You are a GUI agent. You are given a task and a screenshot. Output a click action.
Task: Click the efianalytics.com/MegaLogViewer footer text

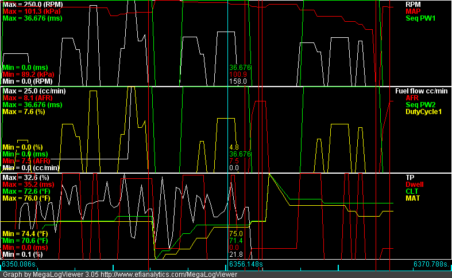coord(169,275)
